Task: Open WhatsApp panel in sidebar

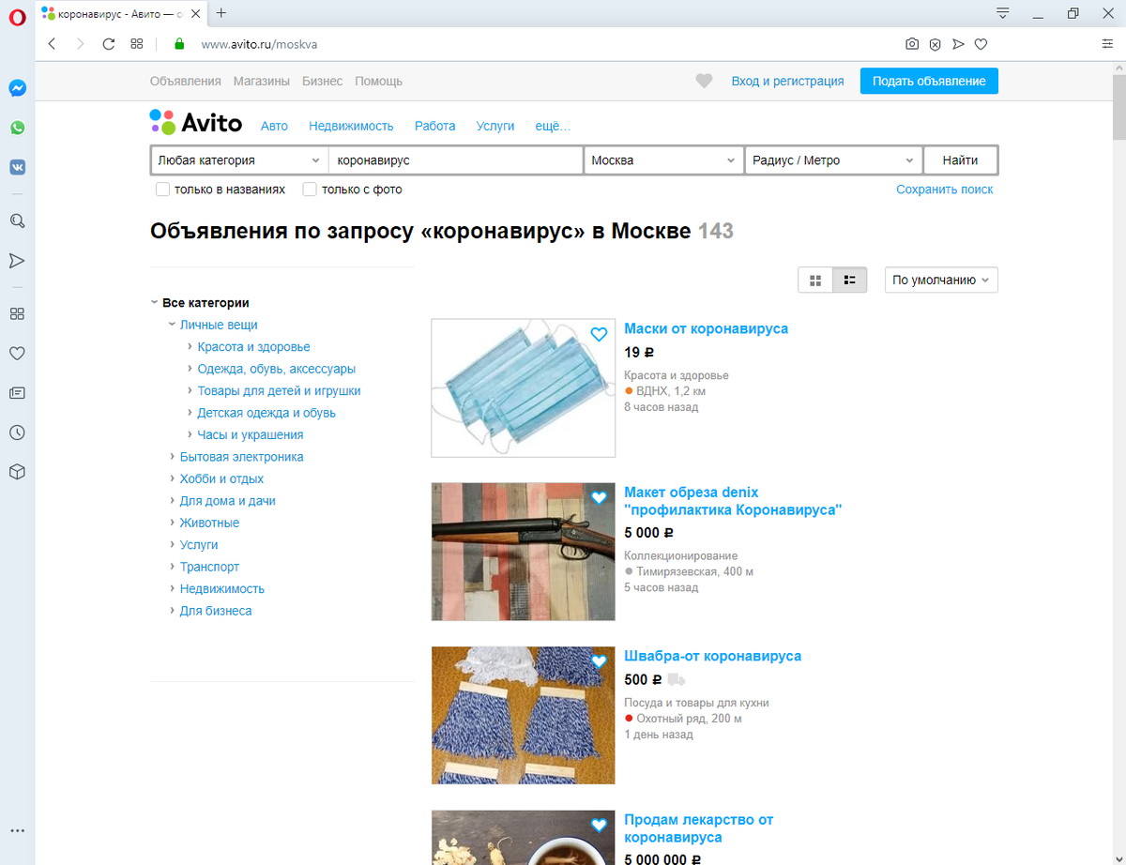Action: [x=17, y=128]
